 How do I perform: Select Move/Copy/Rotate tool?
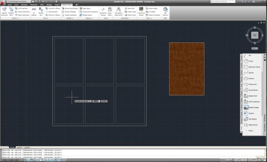pos(70,8)
